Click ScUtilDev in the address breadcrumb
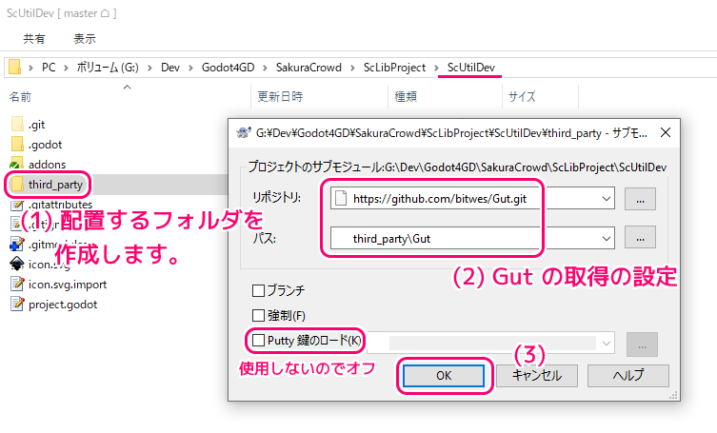Image resolution: width=717 pixels, height=433 pixels. tap(471, 68)
